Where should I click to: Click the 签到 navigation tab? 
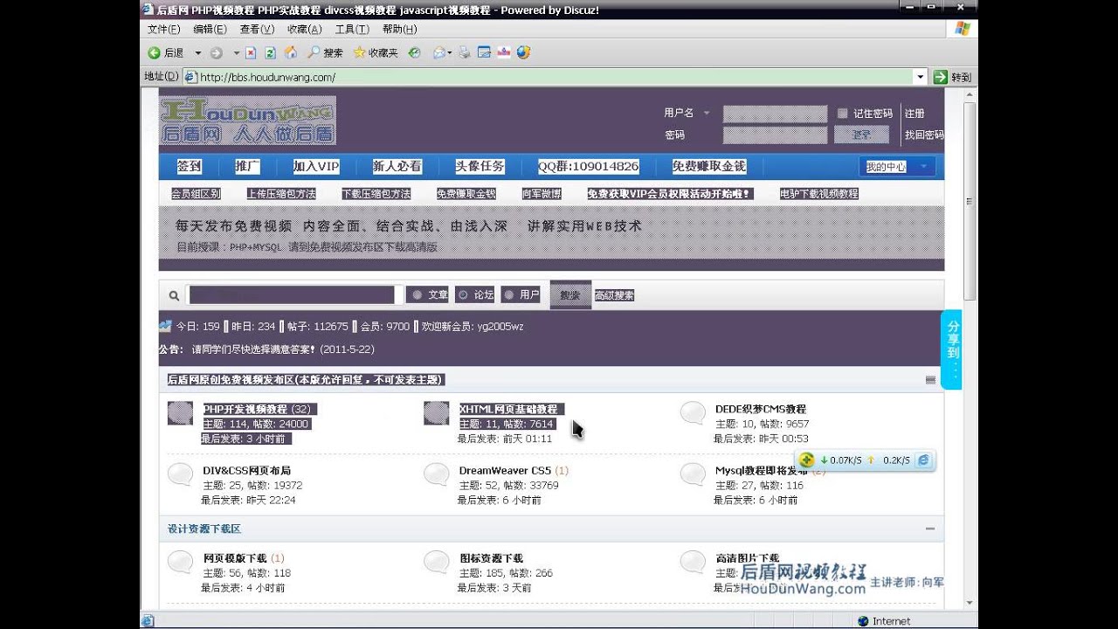coord(189,166)
